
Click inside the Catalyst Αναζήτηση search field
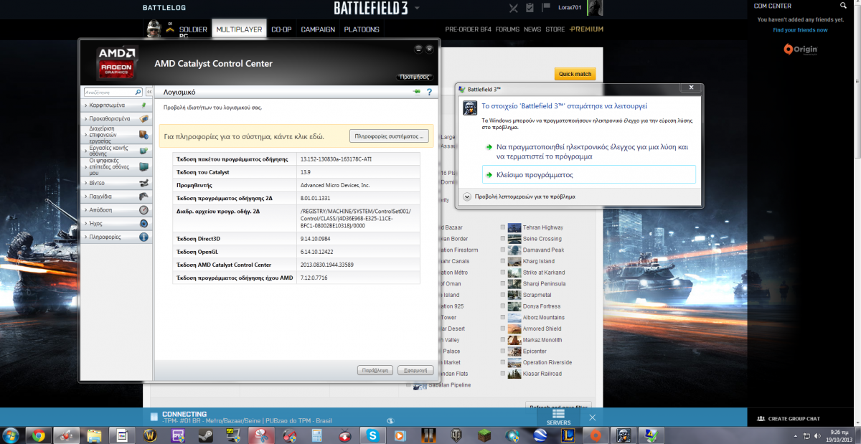point(108,93)
